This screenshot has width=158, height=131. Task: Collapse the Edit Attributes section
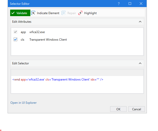coord(140,22)
